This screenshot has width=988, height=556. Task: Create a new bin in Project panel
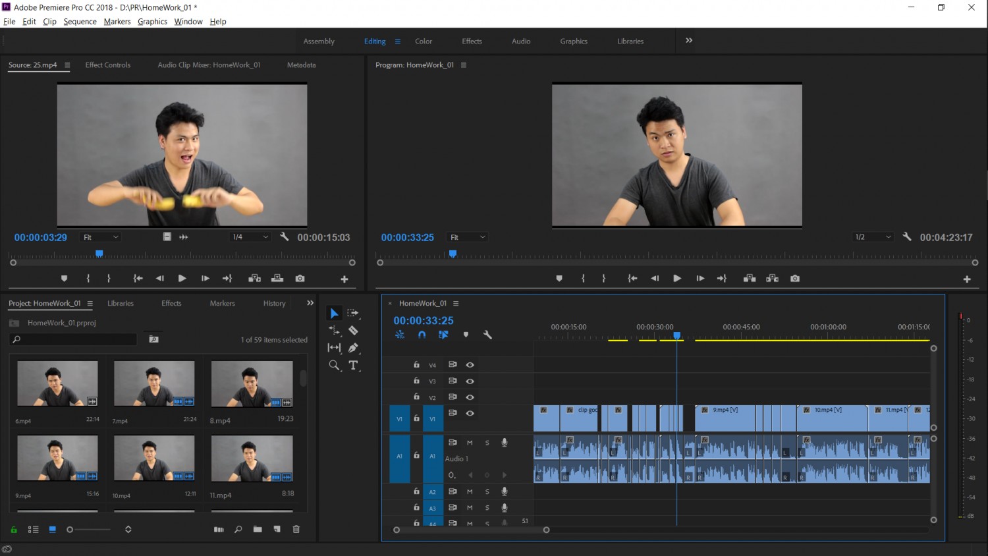258,529
